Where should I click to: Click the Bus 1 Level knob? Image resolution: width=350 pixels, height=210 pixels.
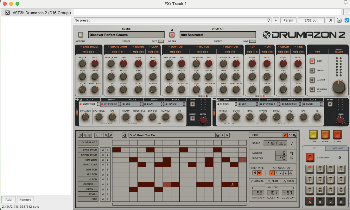coord(203,120)
